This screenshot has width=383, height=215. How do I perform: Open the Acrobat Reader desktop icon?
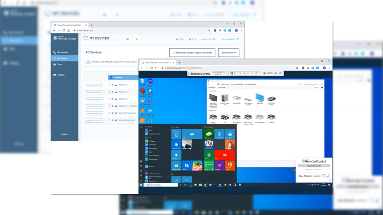coord(142,92)
